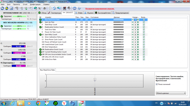The width and height of the screenshot is (190, 106).
Task: Toggle the 'Показ значений' checkbox
Action: 157,84
